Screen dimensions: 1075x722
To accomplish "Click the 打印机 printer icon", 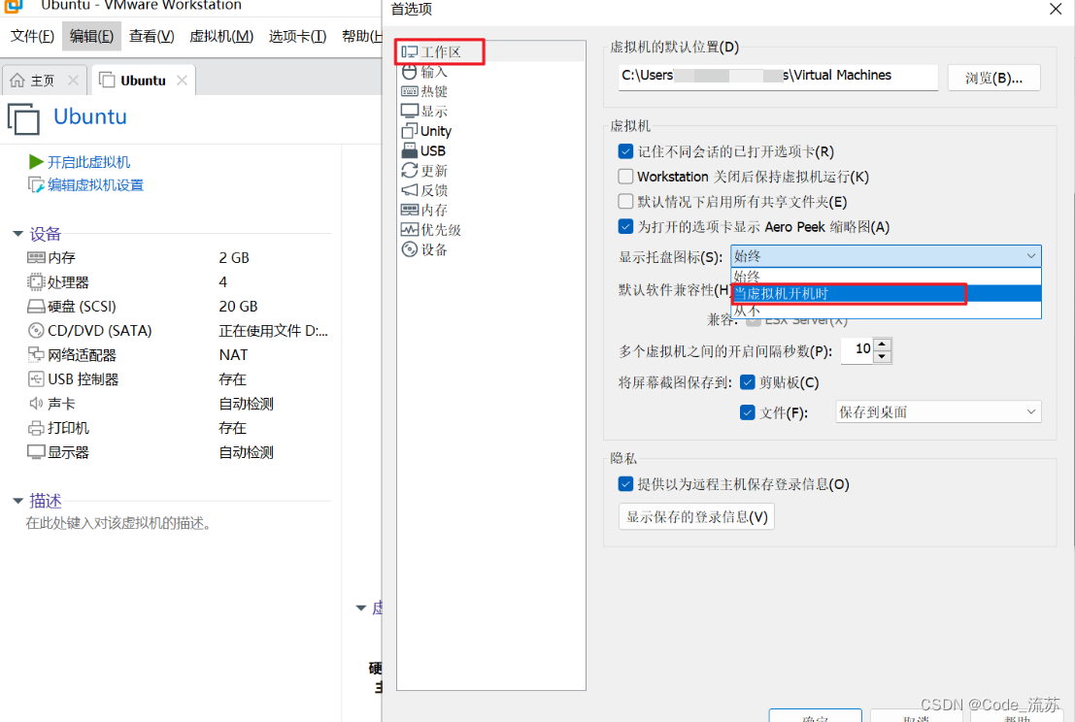I will click(36, 428).
